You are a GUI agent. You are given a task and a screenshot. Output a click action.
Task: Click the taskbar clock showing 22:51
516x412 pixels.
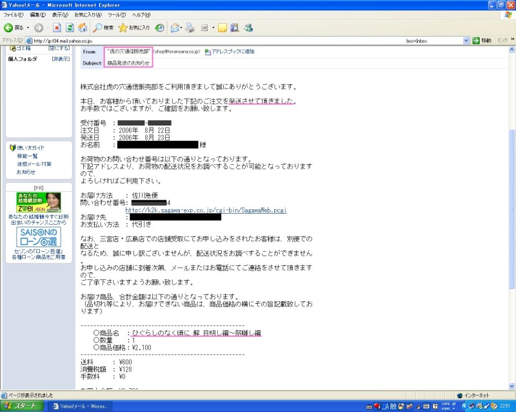505,406
